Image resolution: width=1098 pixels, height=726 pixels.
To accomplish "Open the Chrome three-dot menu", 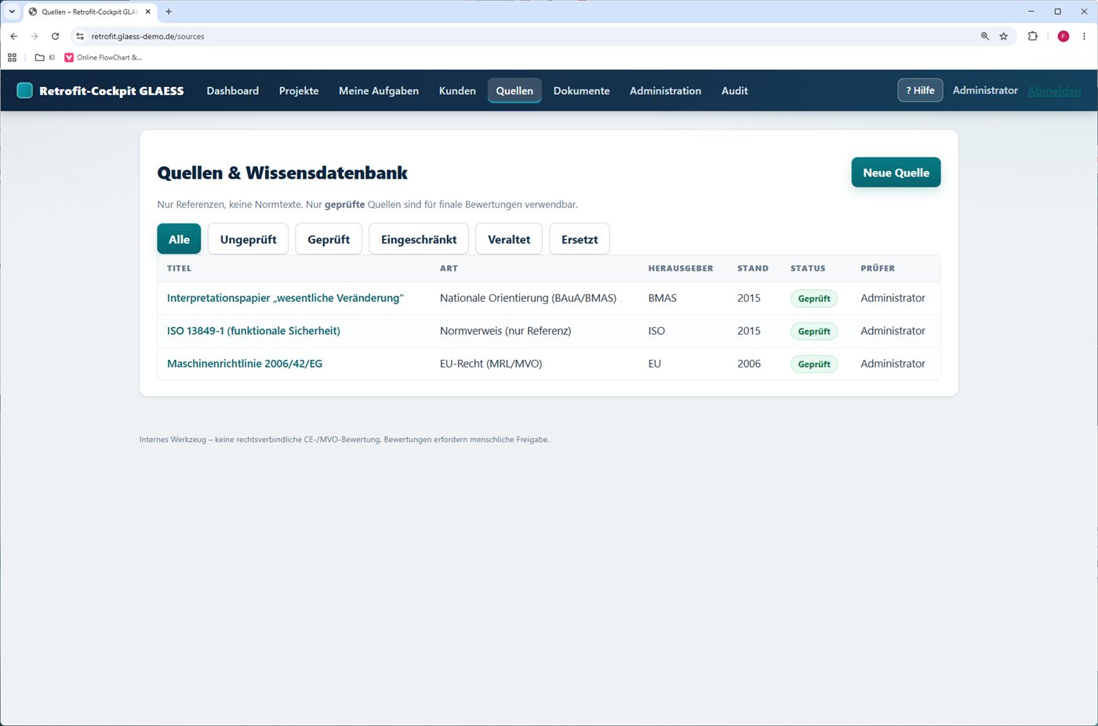I will coord(1084,36).
